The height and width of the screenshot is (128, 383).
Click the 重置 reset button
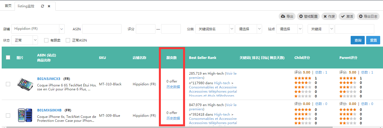(x=373, y=40)
